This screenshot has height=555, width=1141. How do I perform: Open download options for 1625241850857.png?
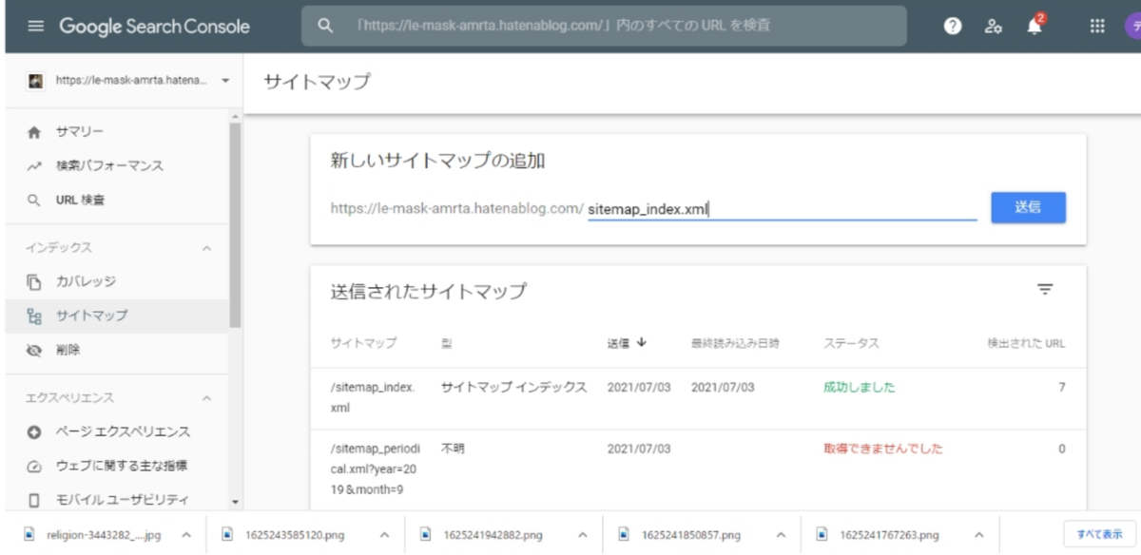pyautogui.click(x=781, y=535)
